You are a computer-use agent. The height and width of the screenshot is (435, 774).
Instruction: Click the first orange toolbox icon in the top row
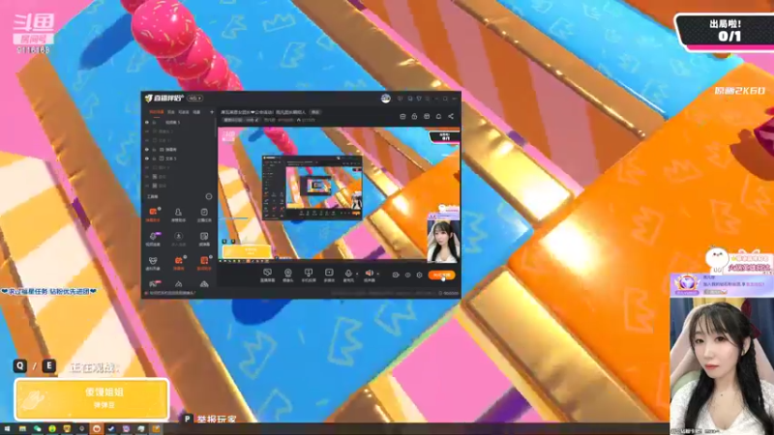tap(153, 212)
